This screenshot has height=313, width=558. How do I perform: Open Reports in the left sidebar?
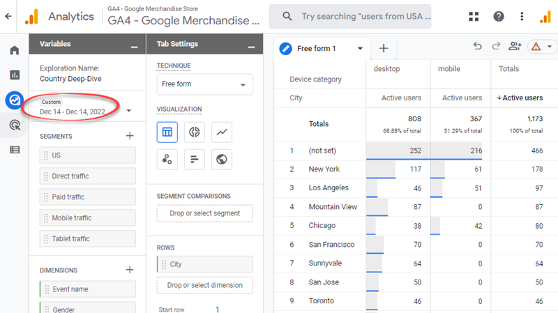pyautogui.click(x=15, y=75)
